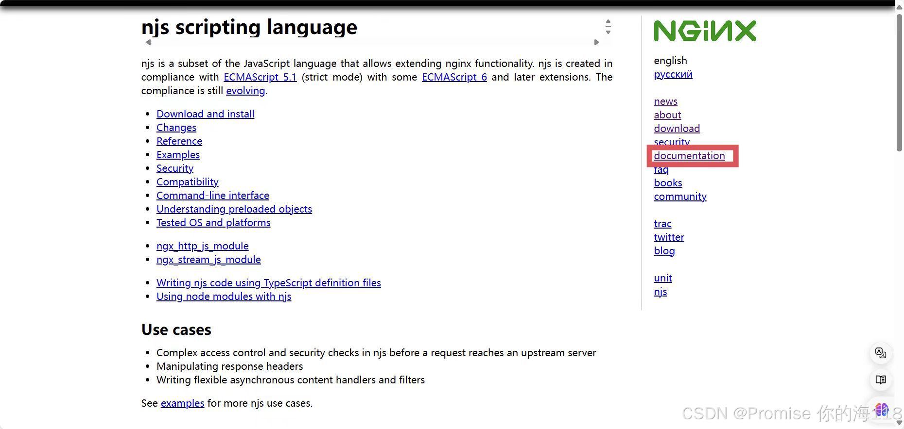This screenshot has height=429, width=904.
Task: Click the translate page floating icon
Action: pyautogui.click(x=881, y=353)
